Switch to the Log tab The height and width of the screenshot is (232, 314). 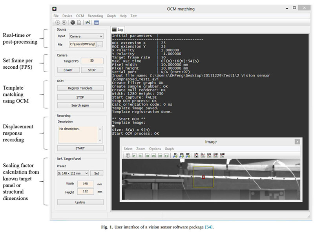point(118,30)
